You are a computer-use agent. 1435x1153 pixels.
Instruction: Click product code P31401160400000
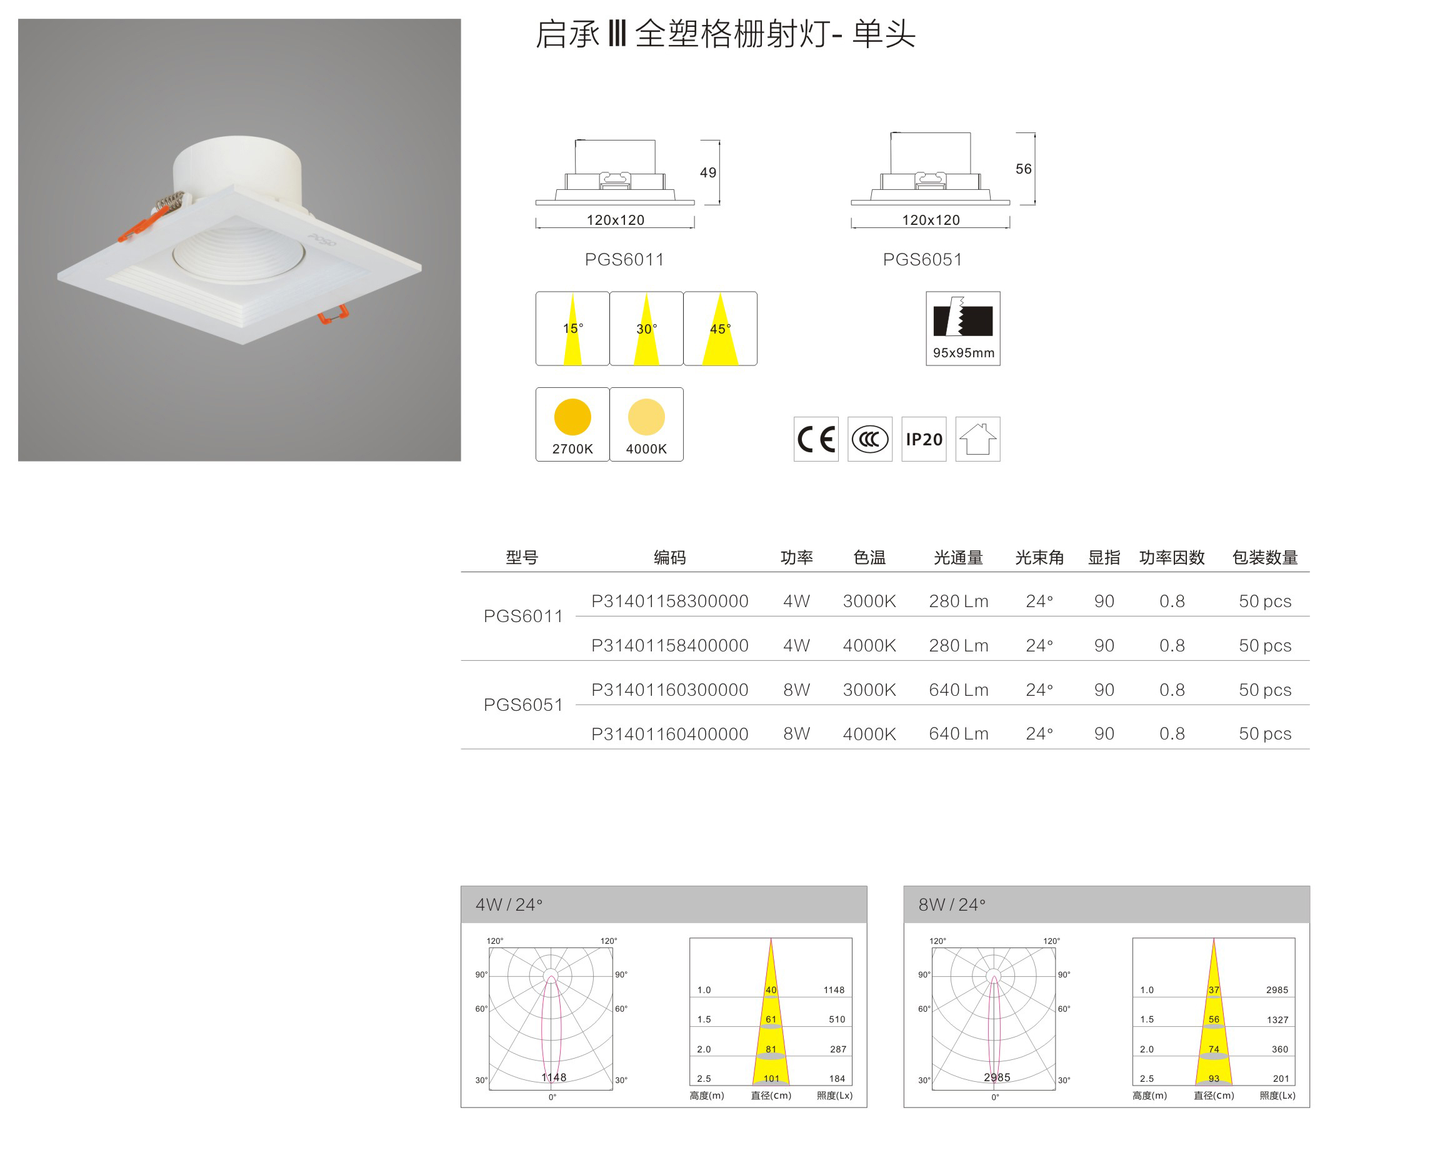[x=669, y=733]
